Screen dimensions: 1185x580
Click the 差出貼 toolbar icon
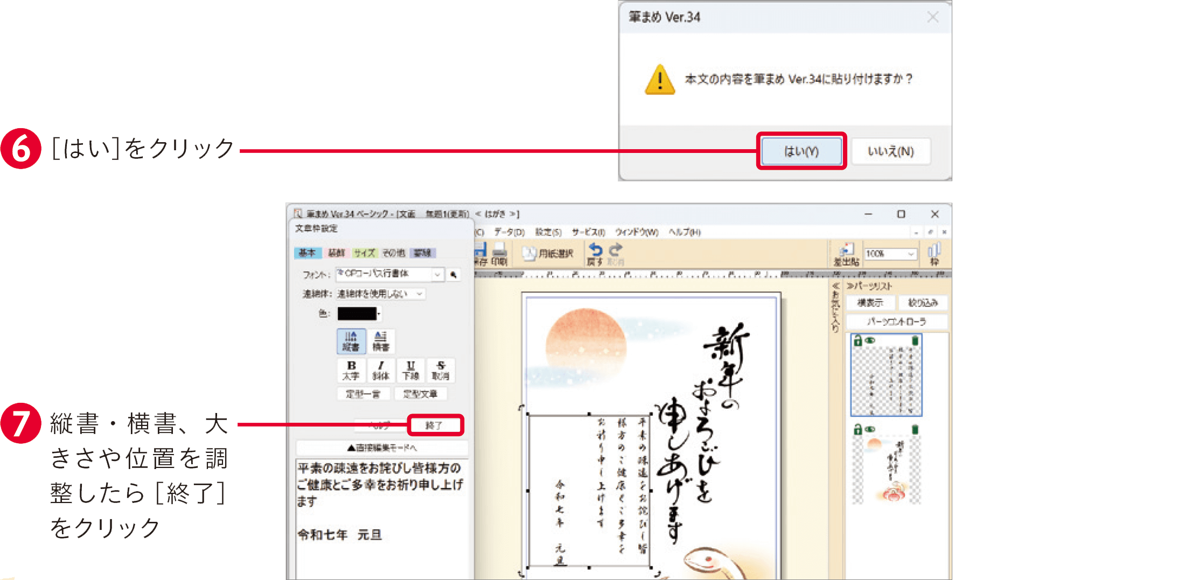pyautogui.click(x=846, y=254)
